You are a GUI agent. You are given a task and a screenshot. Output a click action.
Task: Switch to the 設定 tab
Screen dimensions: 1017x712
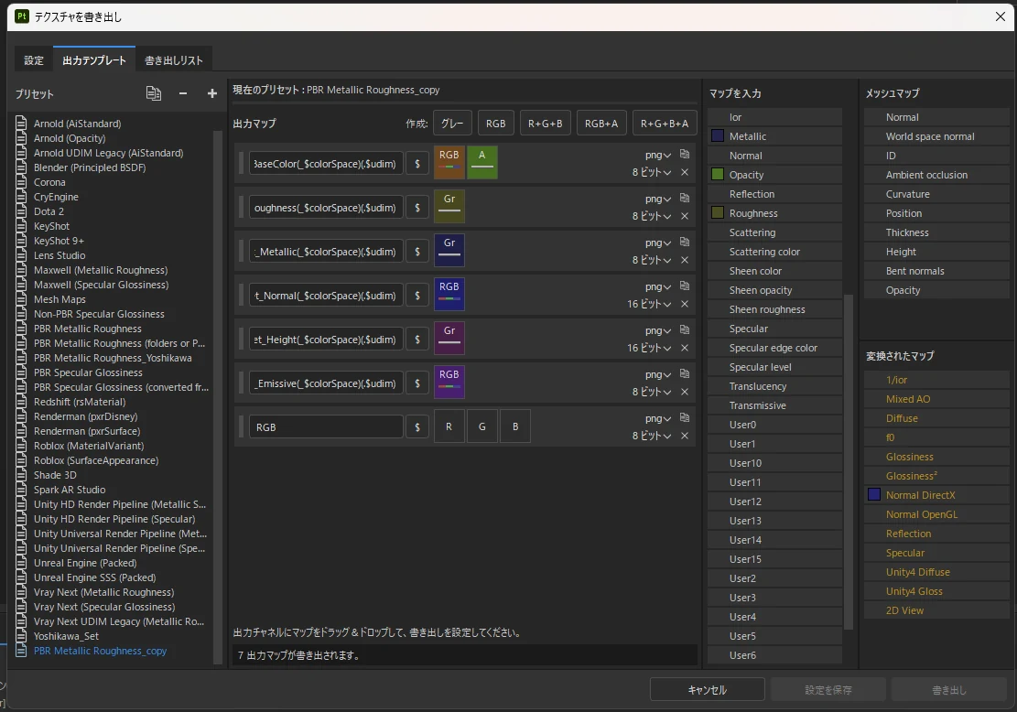coord(34,60)
